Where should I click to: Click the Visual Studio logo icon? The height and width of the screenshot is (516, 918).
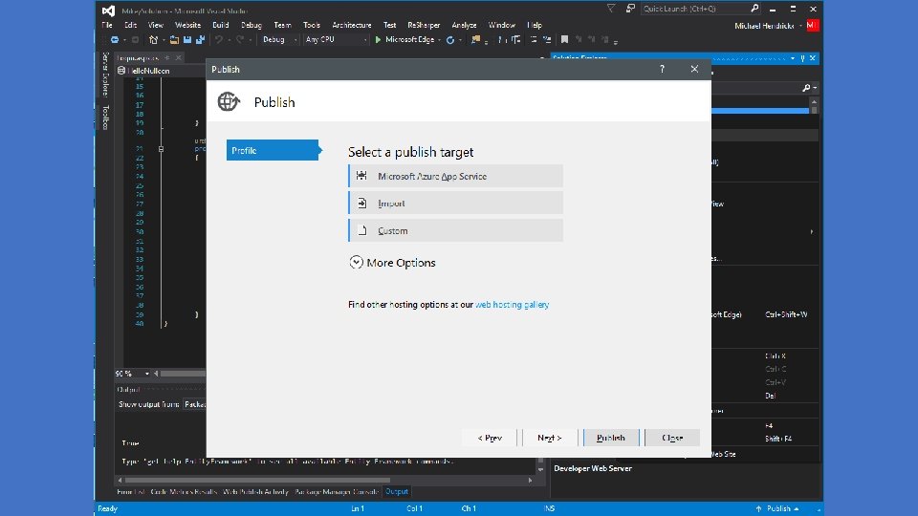tap(108, 11)
